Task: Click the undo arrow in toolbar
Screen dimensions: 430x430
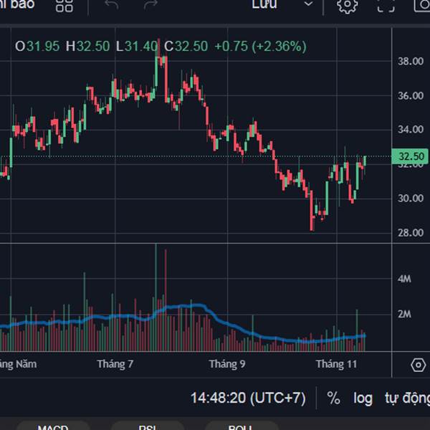Action: coord(112,5)
